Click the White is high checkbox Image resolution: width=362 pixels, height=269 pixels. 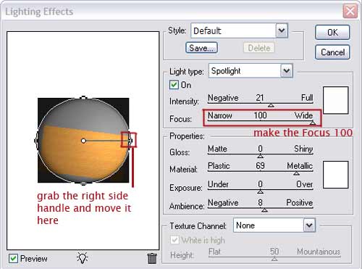174,240
